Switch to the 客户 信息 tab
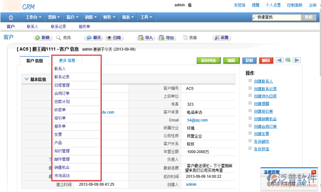The width and height of the screenshot is (321, 192). (34, 61)
